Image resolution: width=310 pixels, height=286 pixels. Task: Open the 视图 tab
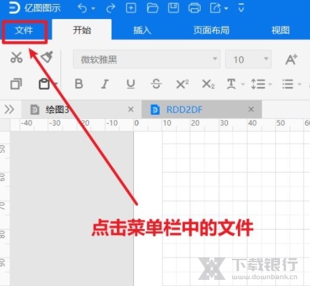click(281, 30)
